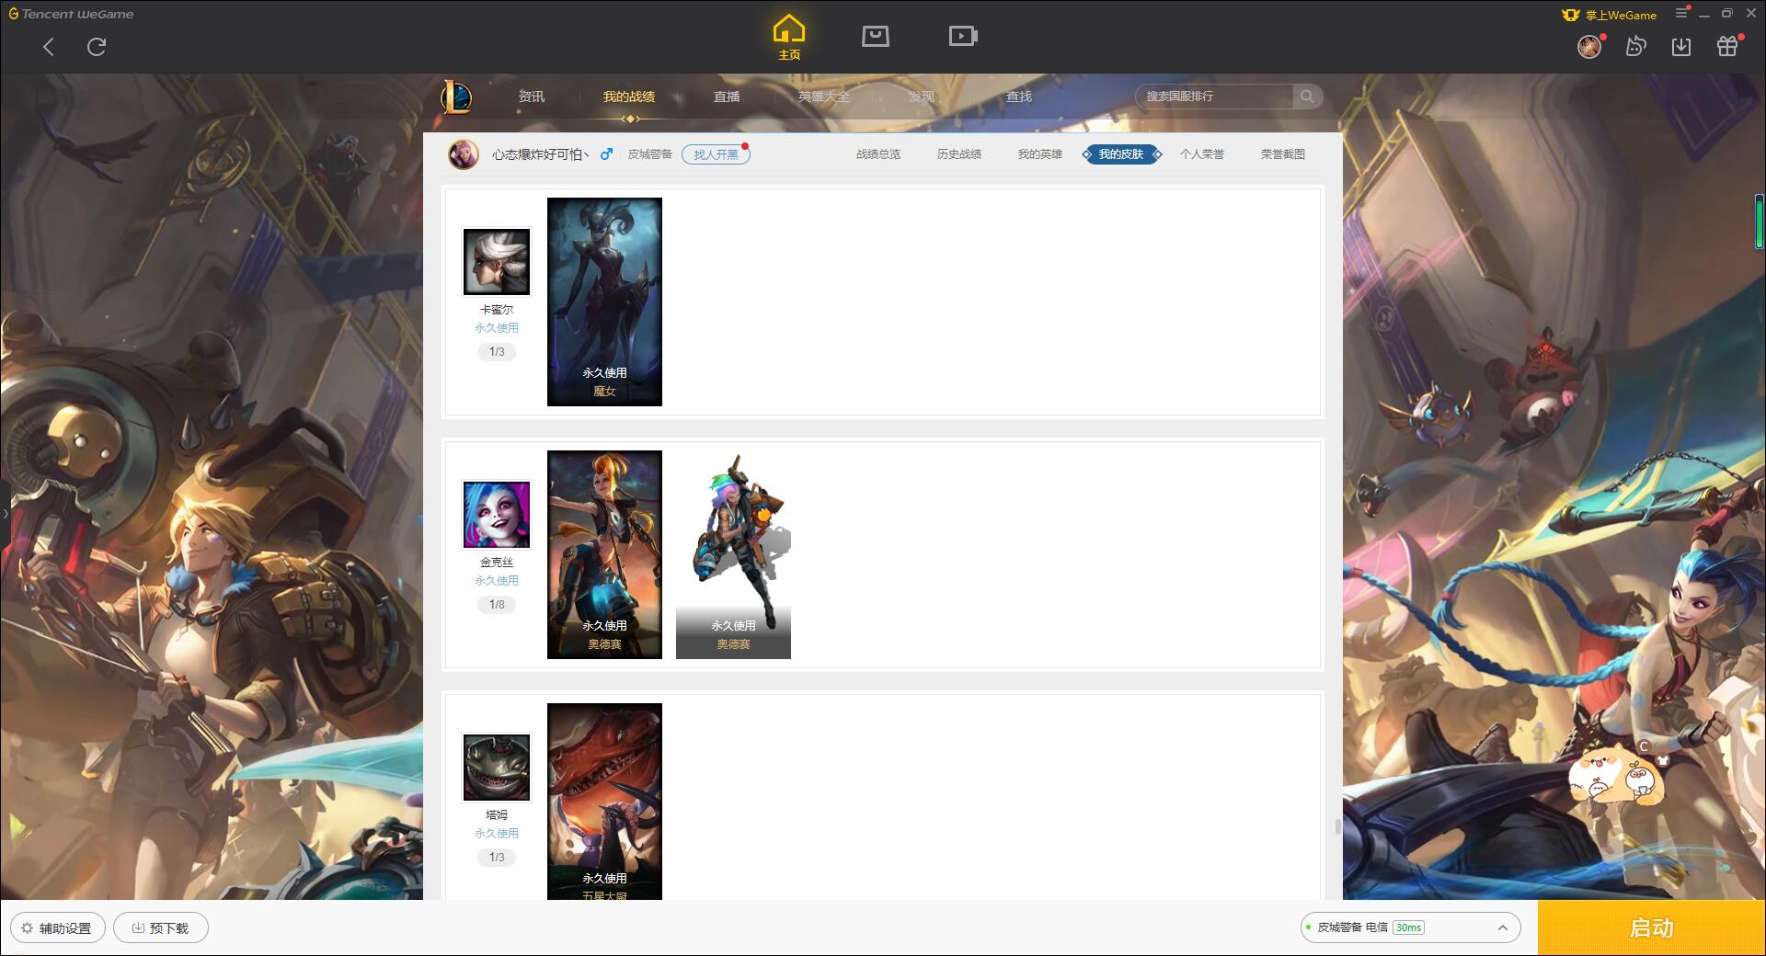Click the share arrow icon in top bar
Viewport: 1766px width, 956px height.
point(1635,46)
